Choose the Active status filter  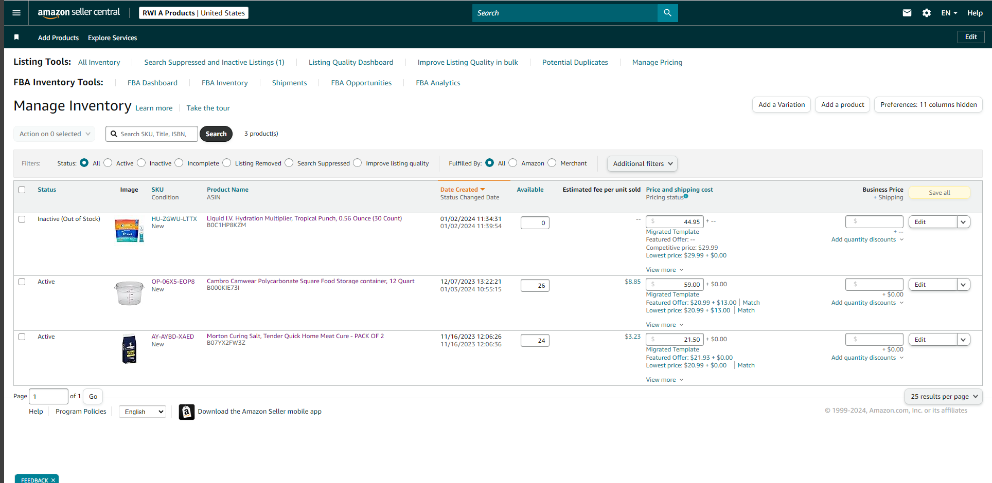click(x=108, y=163)
